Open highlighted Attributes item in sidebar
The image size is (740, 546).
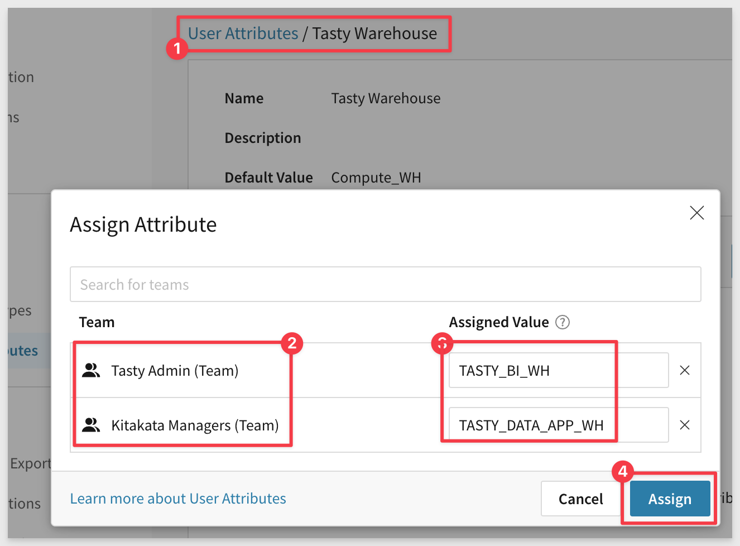23,351
